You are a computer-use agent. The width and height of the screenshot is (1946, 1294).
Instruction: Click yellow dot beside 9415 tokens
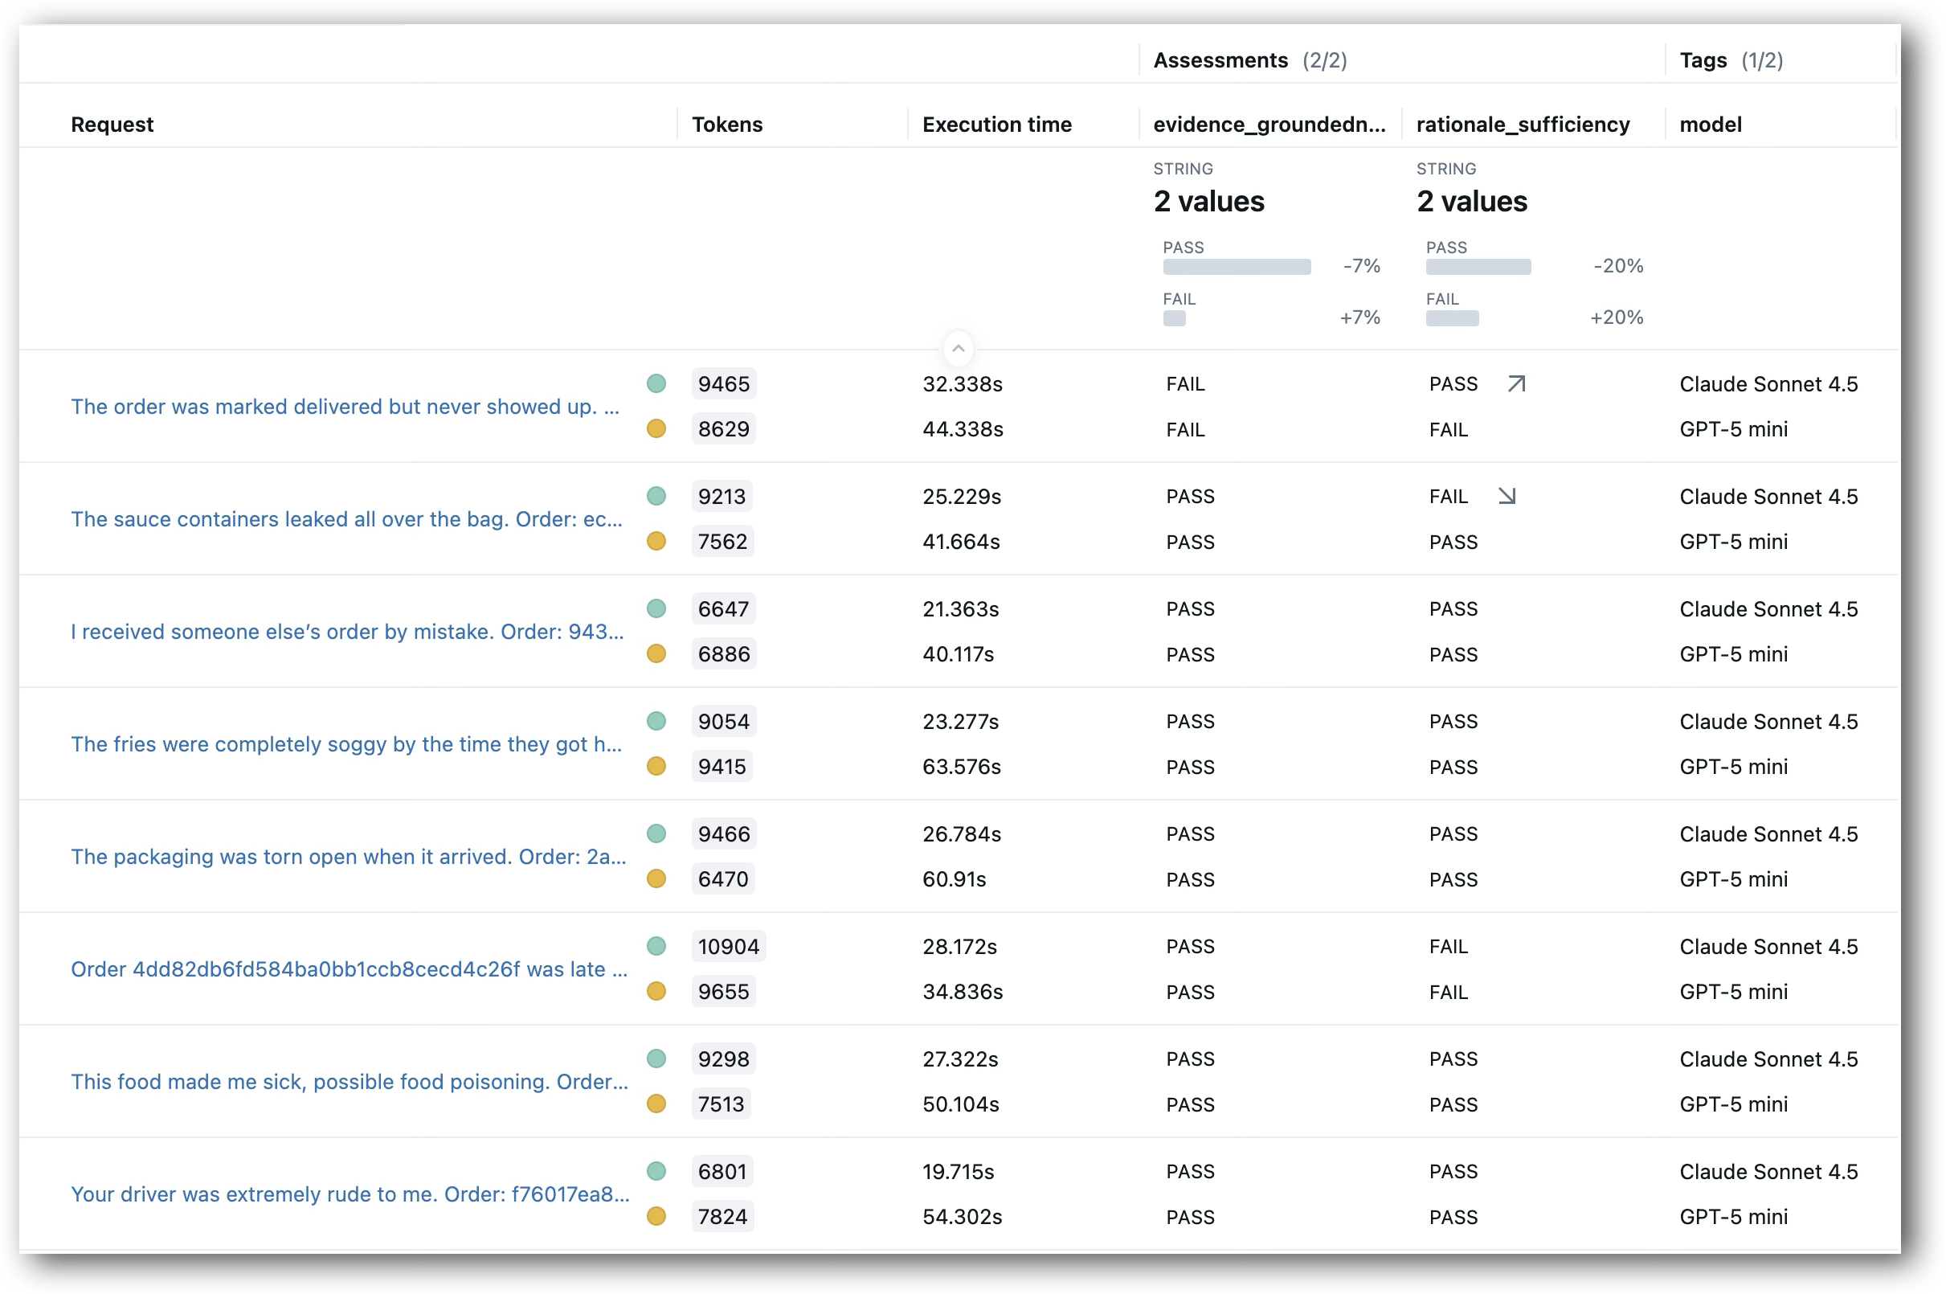[x=656, y=766]
